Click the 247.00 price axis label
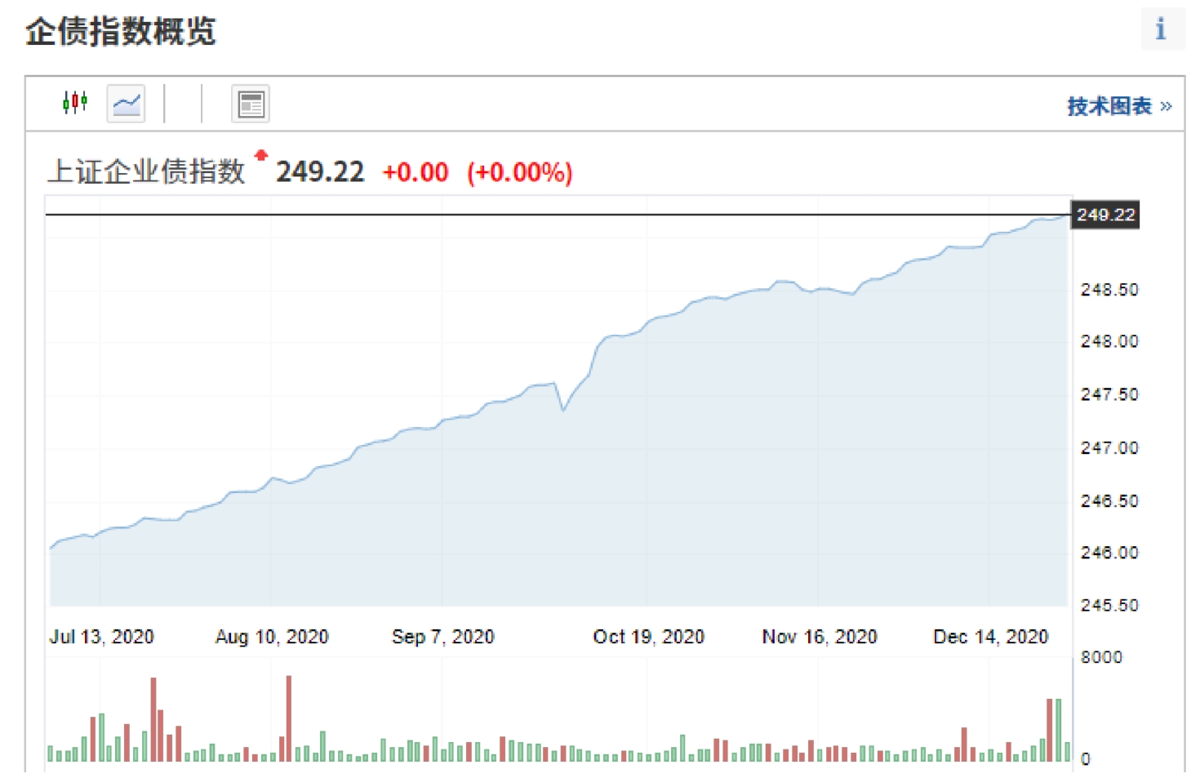Image resolution: width=1200 pixels, height=778 pixels. (1109, 448)
